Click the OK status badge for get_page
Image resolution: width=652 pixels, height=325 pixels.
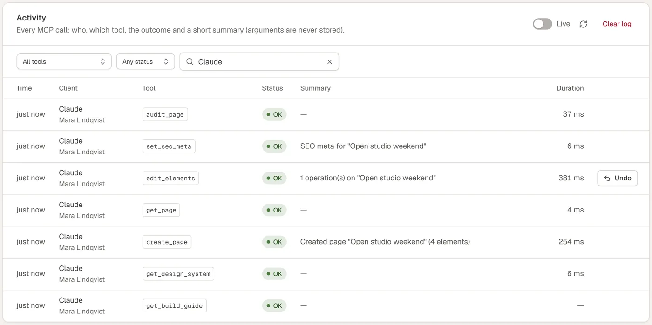pos(274,210)
